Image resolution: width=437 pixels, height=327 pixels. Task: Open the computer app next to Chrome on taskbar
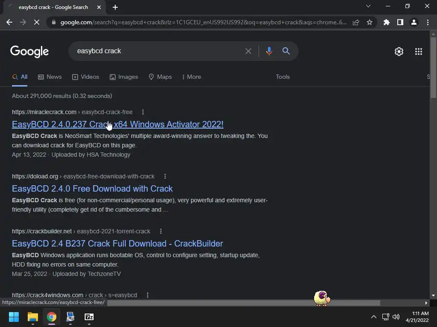click(70, 317)
